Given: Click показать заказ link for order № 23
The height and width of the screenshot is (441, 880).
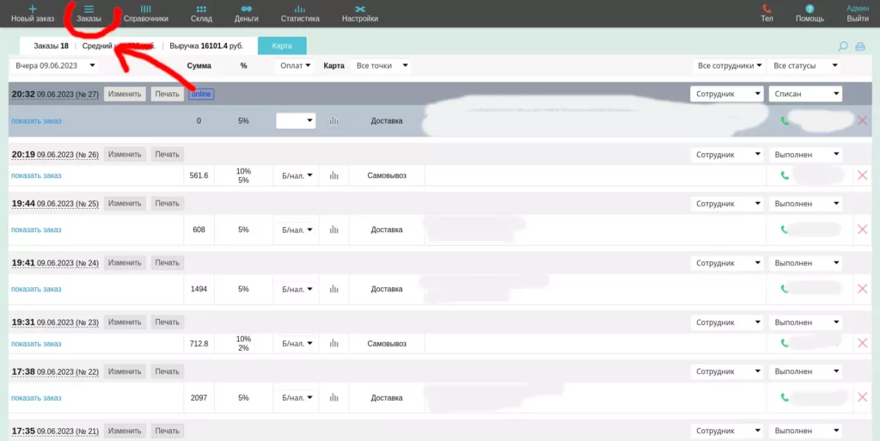Looking at the screenshot, I should (36, 343).
